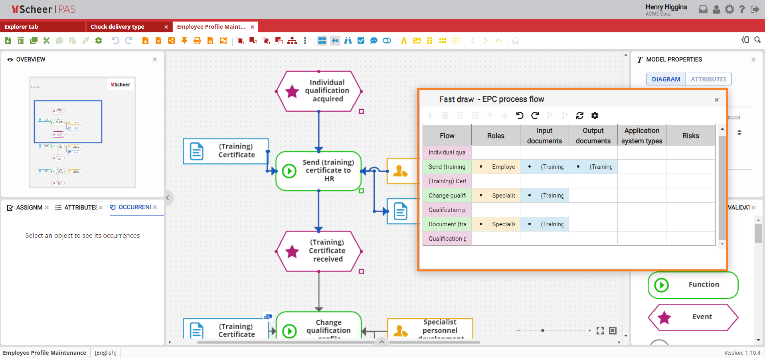Toggle the blue double-ring switch icon
This screenshot has width=765, height=358.
pyautogui.click(x=387, y=41)
